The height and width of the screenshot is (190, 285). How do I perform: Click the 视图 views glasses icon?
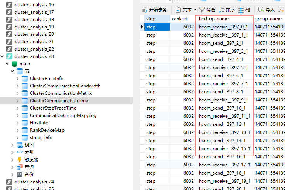[x=20, y=145]
